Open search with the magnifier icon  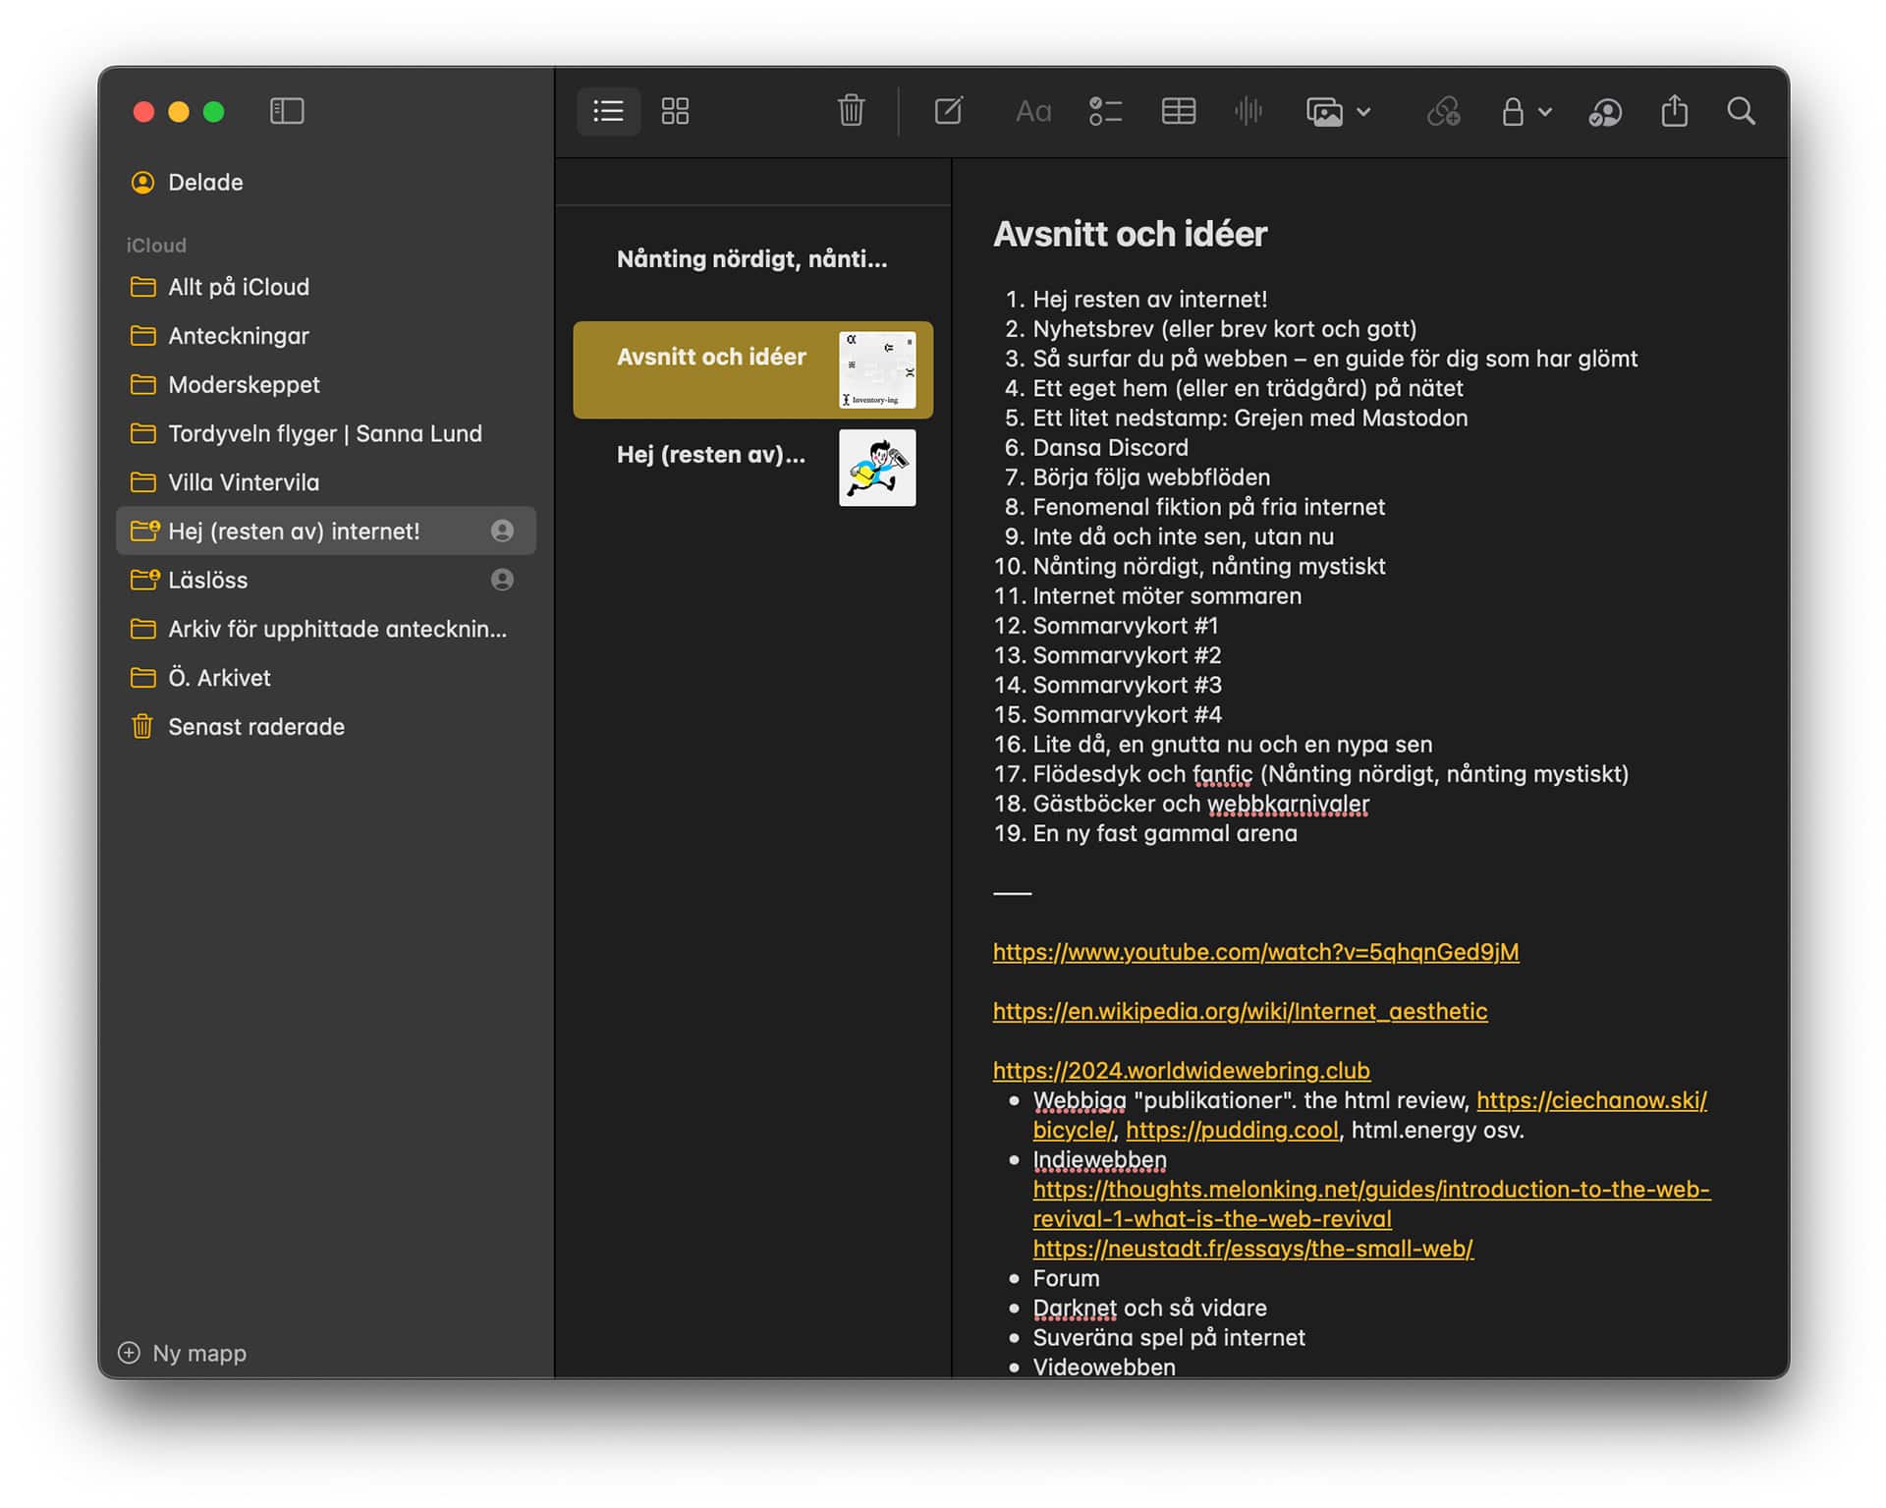tap(1741, 112)
